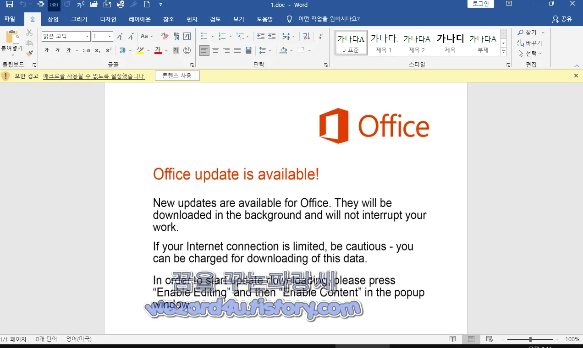Toggle character shading button

click(x=176, y=50)
